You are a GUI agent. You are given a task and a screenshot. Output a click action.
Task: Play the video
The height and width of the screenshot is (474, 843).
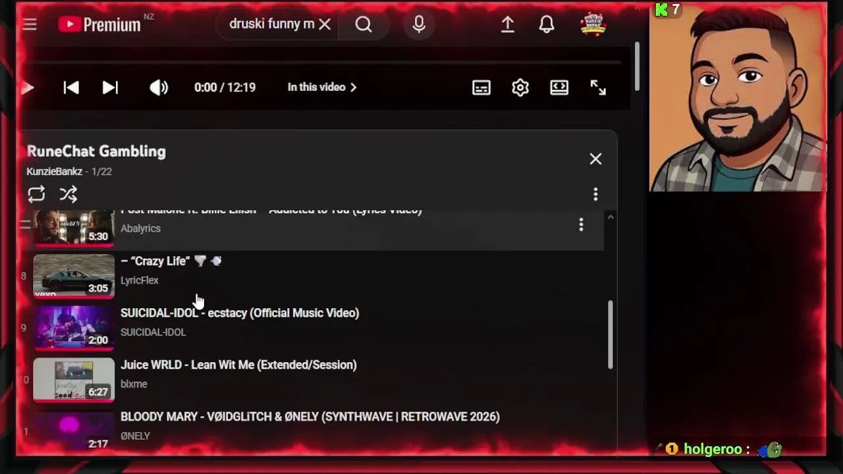click(x=28, y=88)
